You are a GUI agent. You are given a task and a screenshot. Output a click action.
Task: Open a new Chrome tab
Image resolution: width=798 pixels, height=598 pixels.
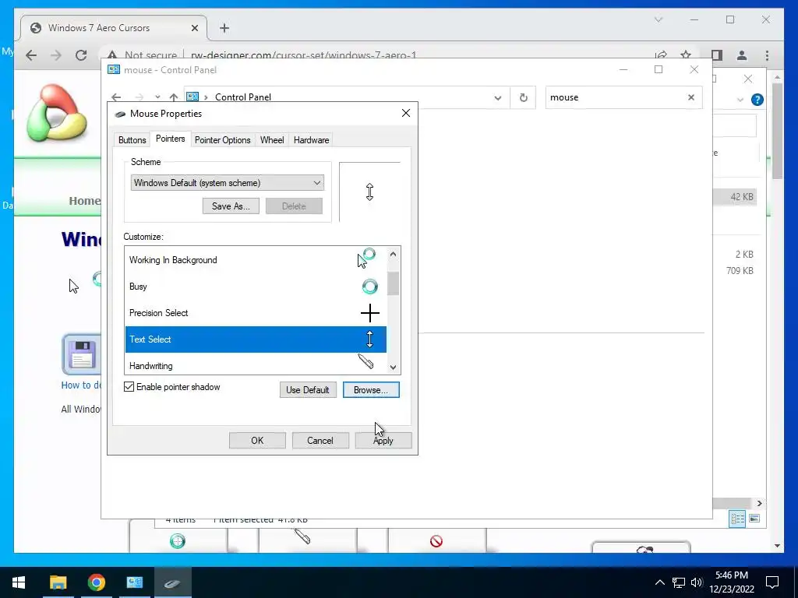tap(224, 28)
